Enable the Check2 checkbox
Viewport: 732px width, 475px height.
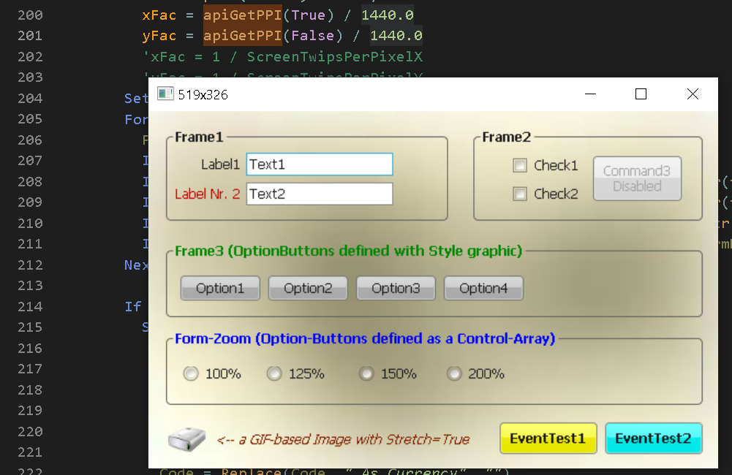(x=520, y=194)
